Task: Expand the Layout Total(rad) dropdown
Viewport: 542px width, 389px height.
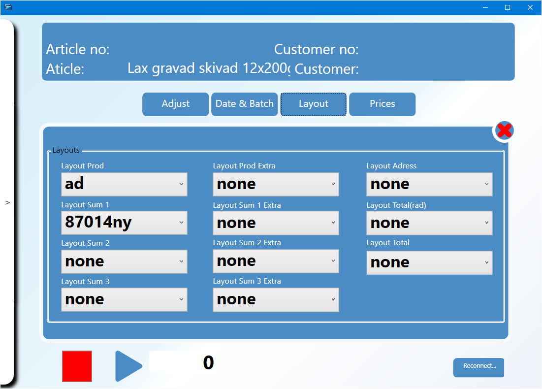Action: (429, 223)
